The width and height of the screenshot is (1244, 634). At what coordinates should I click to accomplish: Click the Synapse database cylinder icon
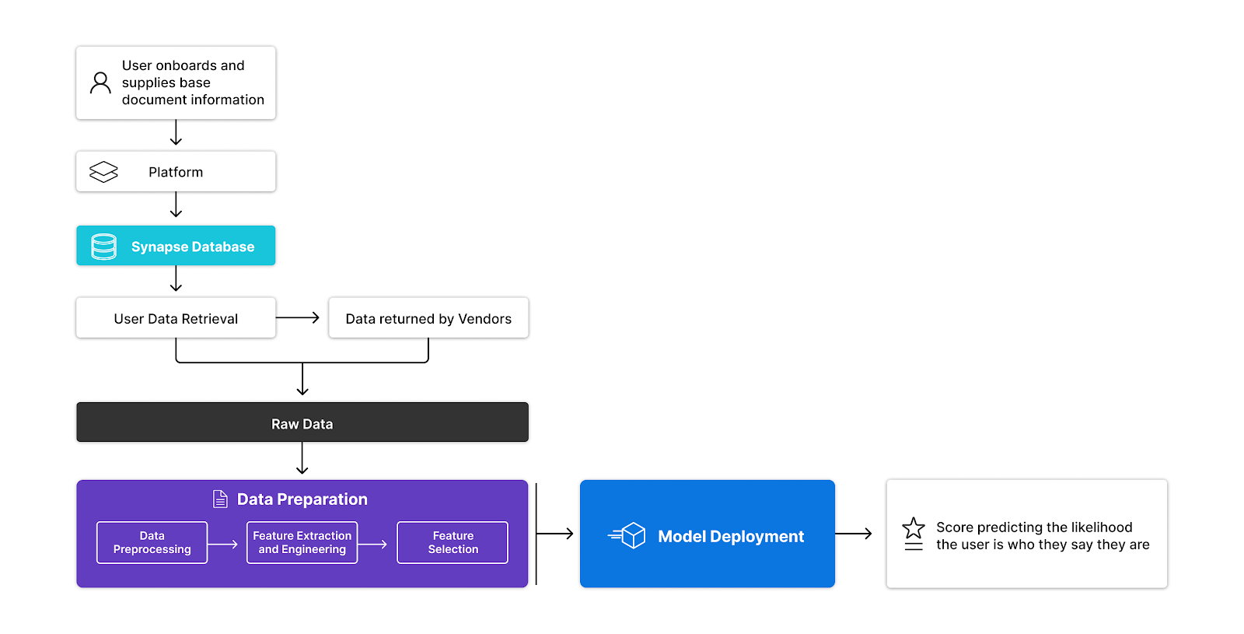(103, 247)
